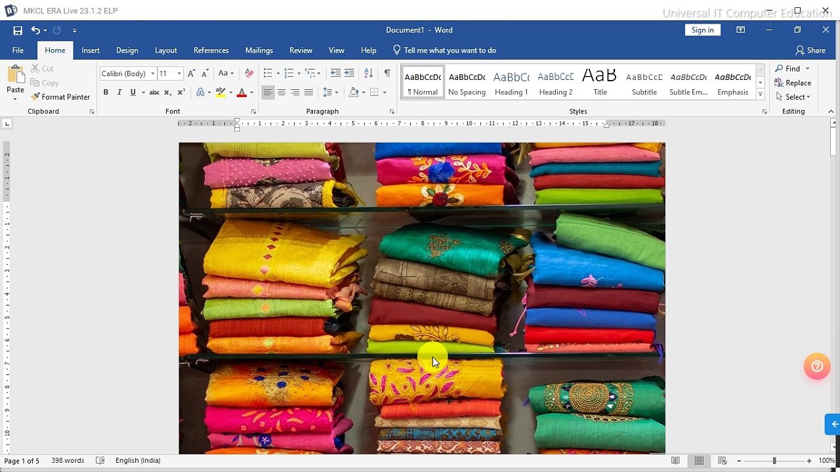Open the Paragraph settings dialog launcher
840x472 pixels.
click(392, 112)
